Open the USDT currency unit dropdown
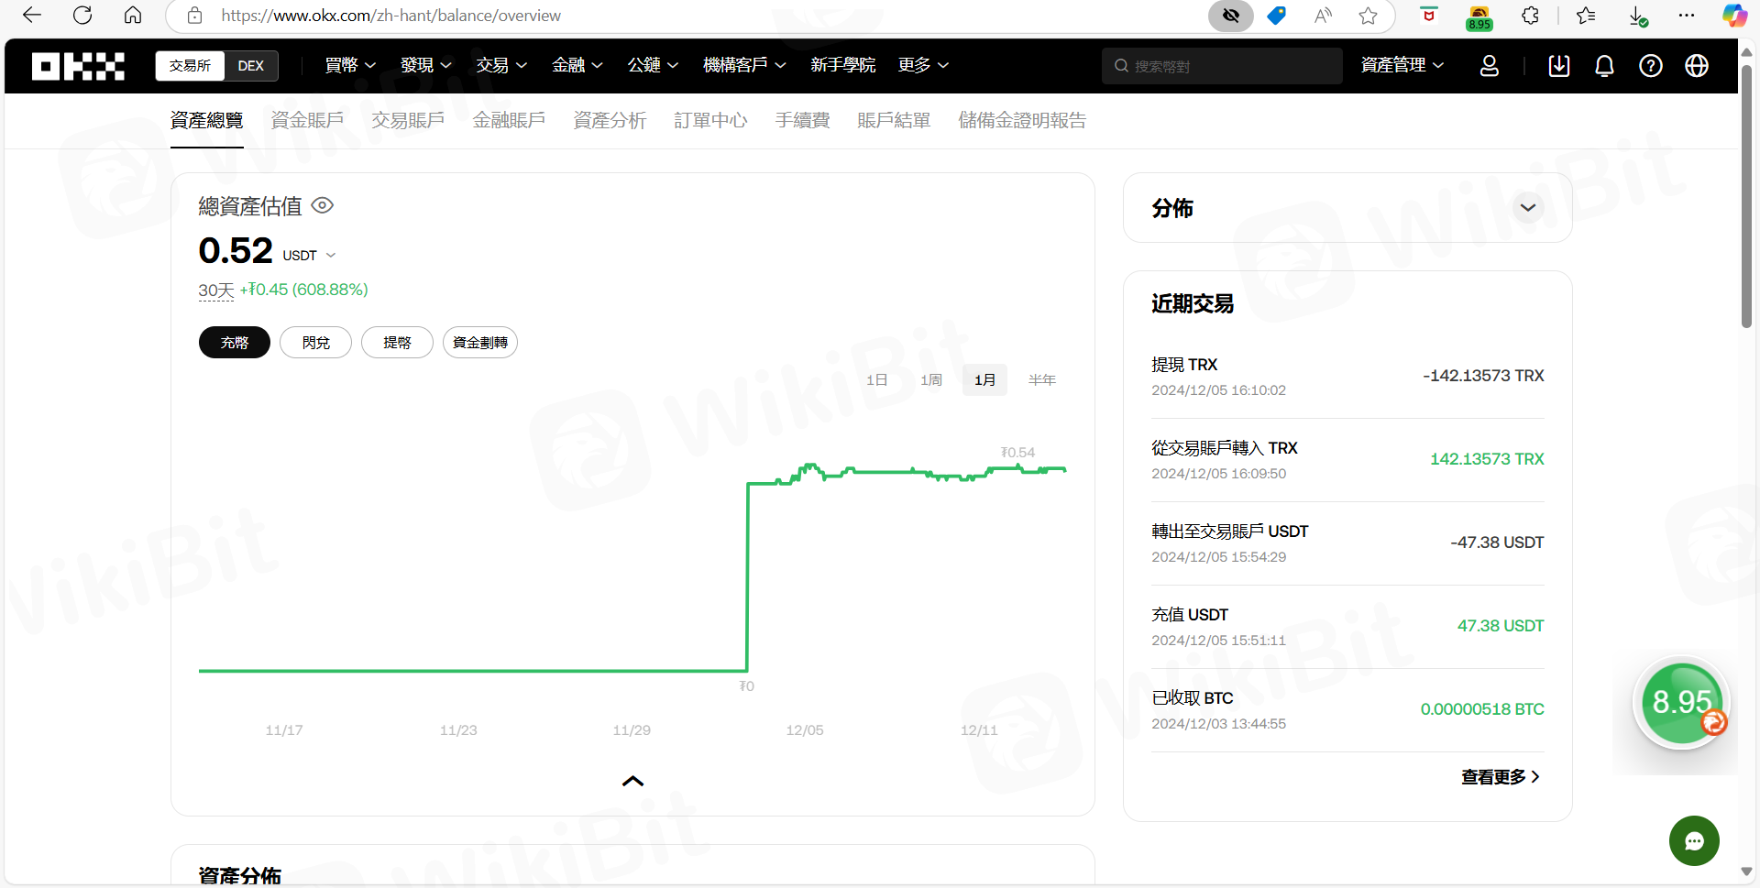The image size is (1760, 888). click(x=309, y=256)
